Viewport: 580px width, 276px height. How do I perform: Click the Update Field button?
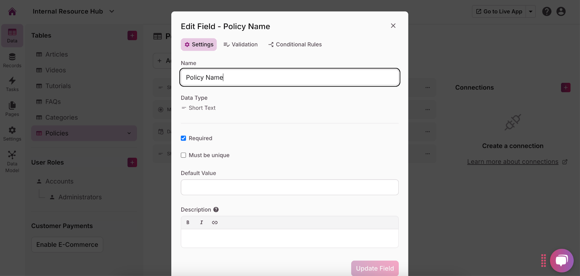[375, 268]
